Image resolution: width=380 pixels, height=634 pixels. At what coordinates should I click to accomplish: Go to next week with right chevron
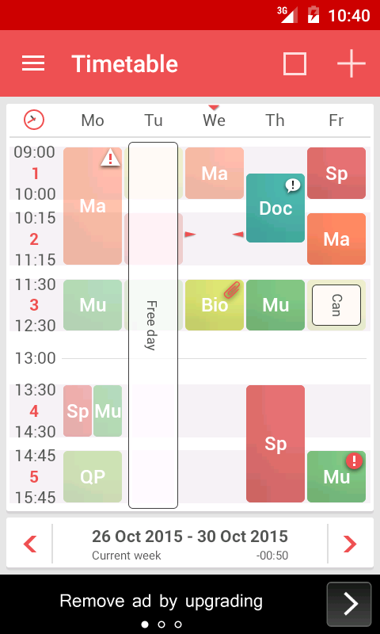(x=350, y=544)
